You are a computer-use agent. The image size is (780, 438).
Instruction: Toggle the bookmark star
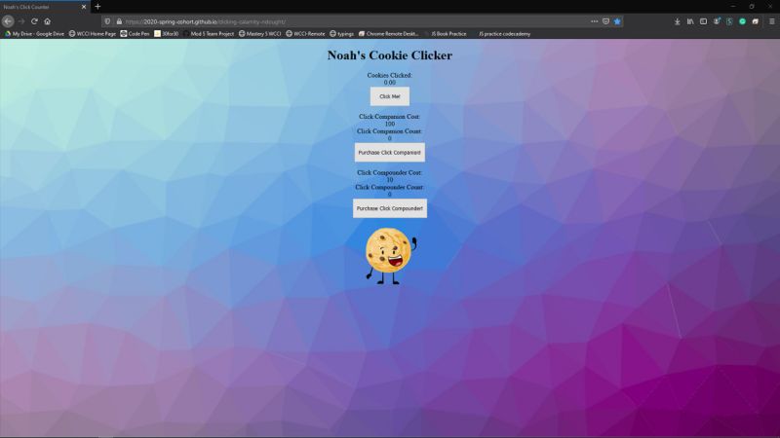coord(617,21)
